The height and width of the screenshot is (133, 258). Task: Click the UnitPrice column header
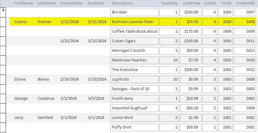[192, 3]
